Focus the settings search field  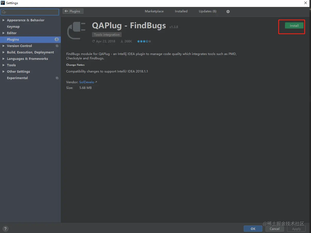pyautogui.click(x=30, y=12)
